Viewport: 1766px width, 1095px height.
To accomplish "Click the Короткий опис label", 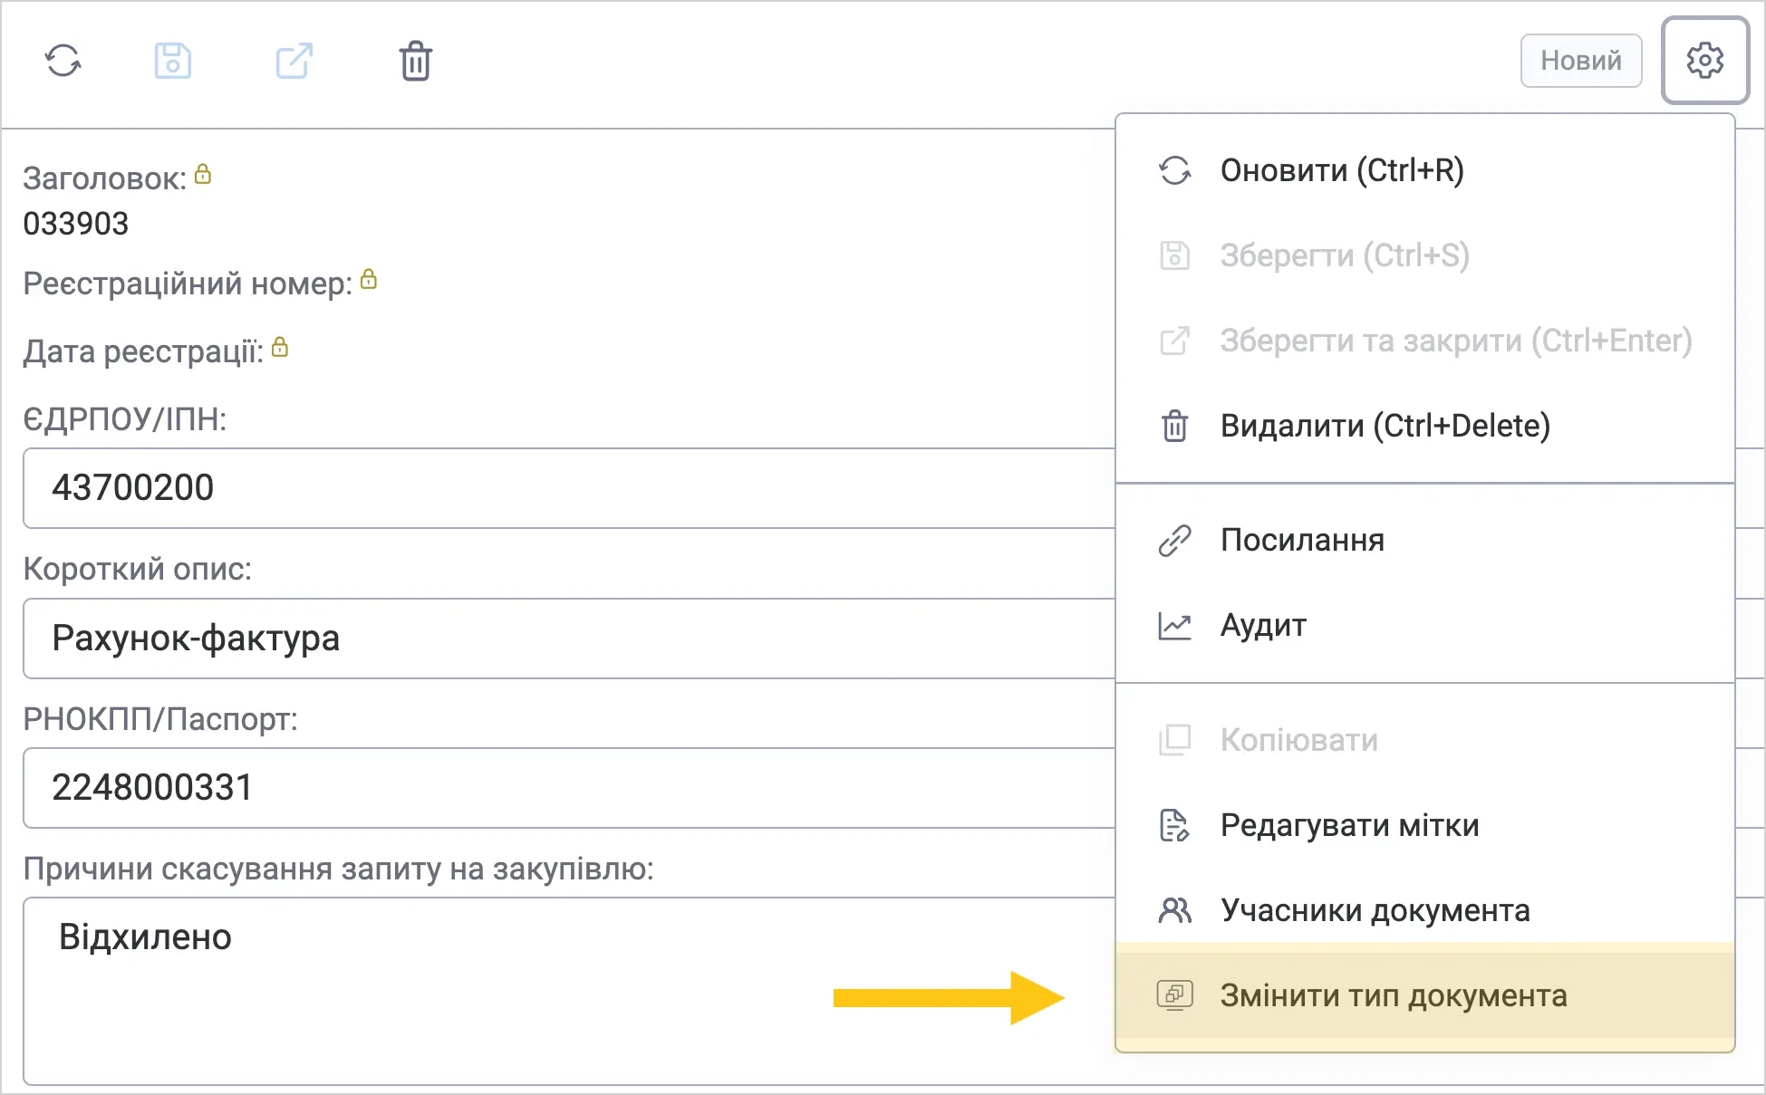I will pyautogui.click(x=138, y=570).
